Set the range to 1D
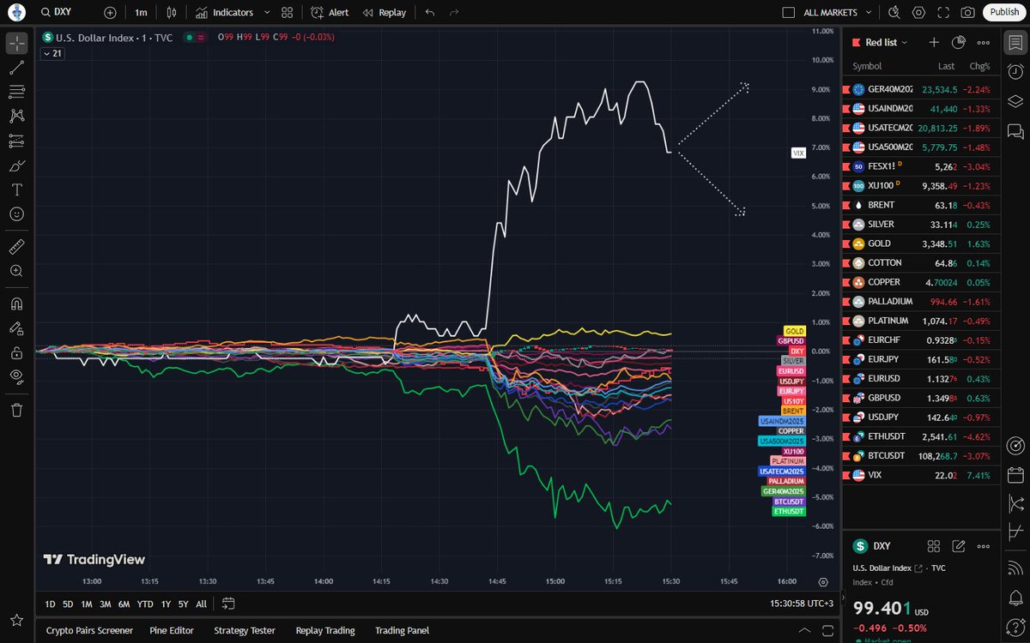 50,604
